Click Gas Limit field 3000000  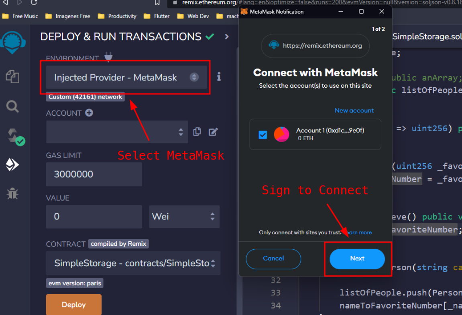[x=94, y=174]
